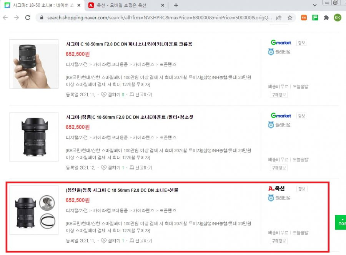Viewport: 346px width, 255px height.
Task: Open (봉인씰)정품 시그마 C 18-50mm 소니E+선물 title
Action: point(122,190)
